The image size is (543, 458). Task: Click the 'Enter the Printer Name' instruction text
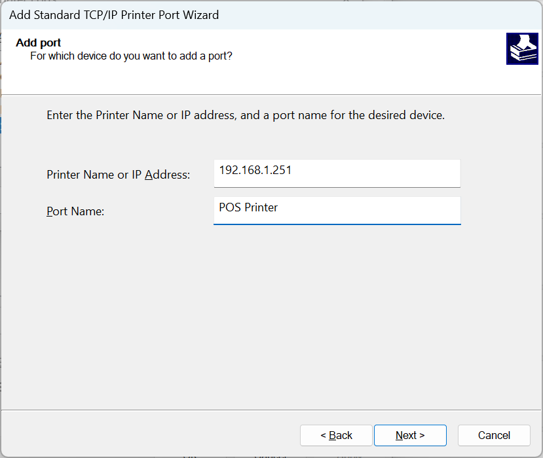246,115
